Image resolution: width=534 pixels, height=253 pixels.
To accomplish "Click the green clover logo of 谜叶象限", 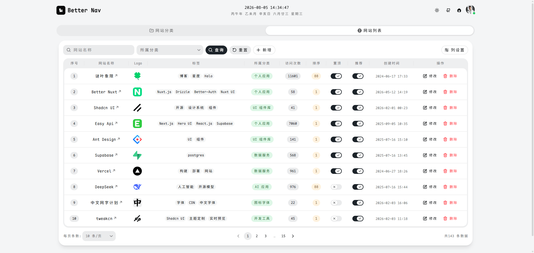I will (137, 76).
